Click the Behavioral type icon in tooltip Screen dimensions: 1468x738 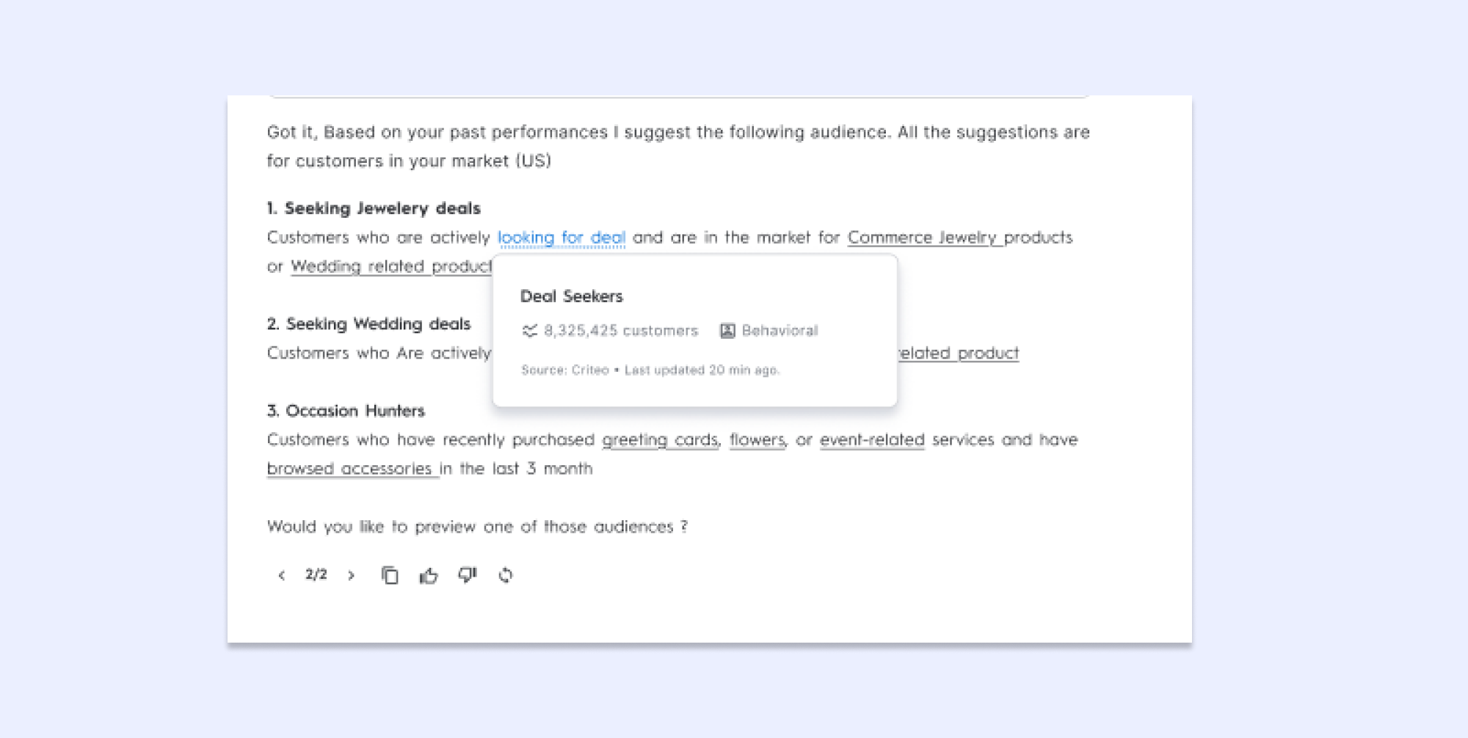click(727, 331)
